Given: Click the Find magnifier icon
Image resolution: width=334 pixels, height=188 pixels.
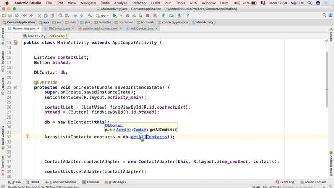Looking at the screenshot, I should pyautogui.click(x=61, y=15).
